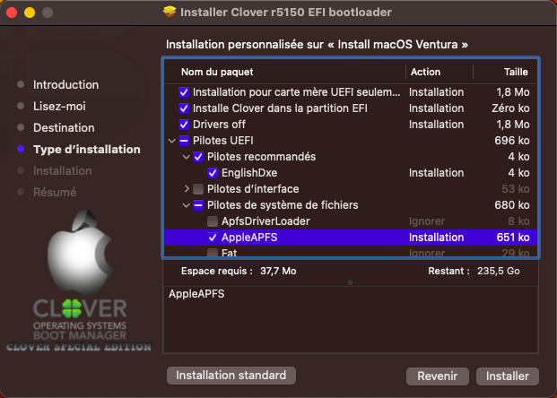This screenshot has width=557, height=398.
Task: Enable the ApfsDriverLoader checkbox
Action: tap(213, 221)
